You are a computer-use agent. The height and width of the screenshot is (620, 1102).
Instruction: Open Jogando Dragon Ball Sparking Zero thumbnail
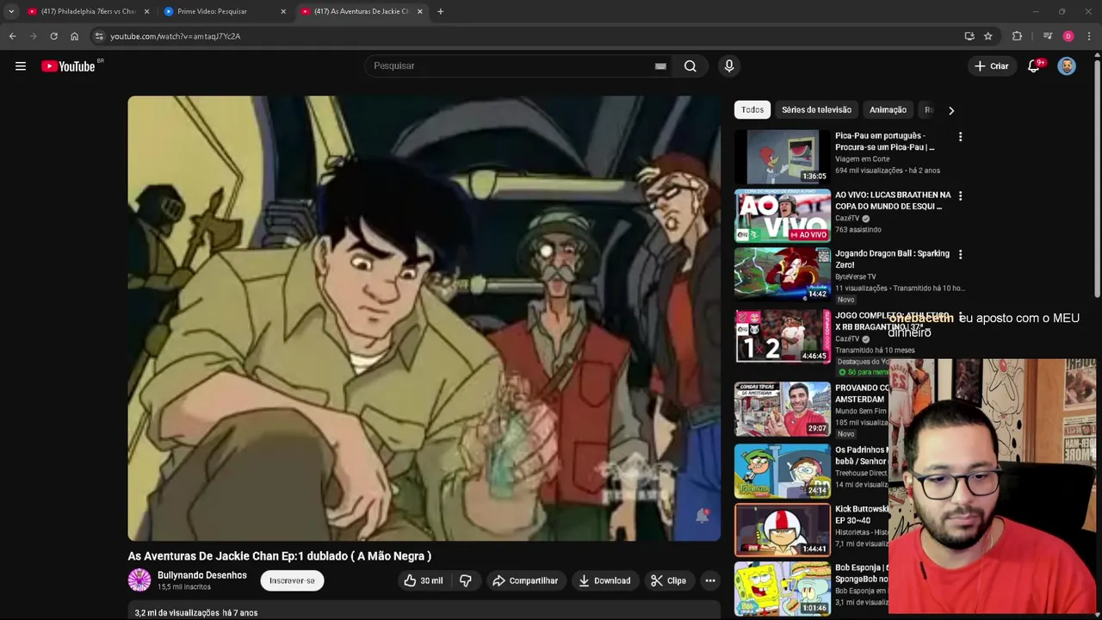(783, 274)
